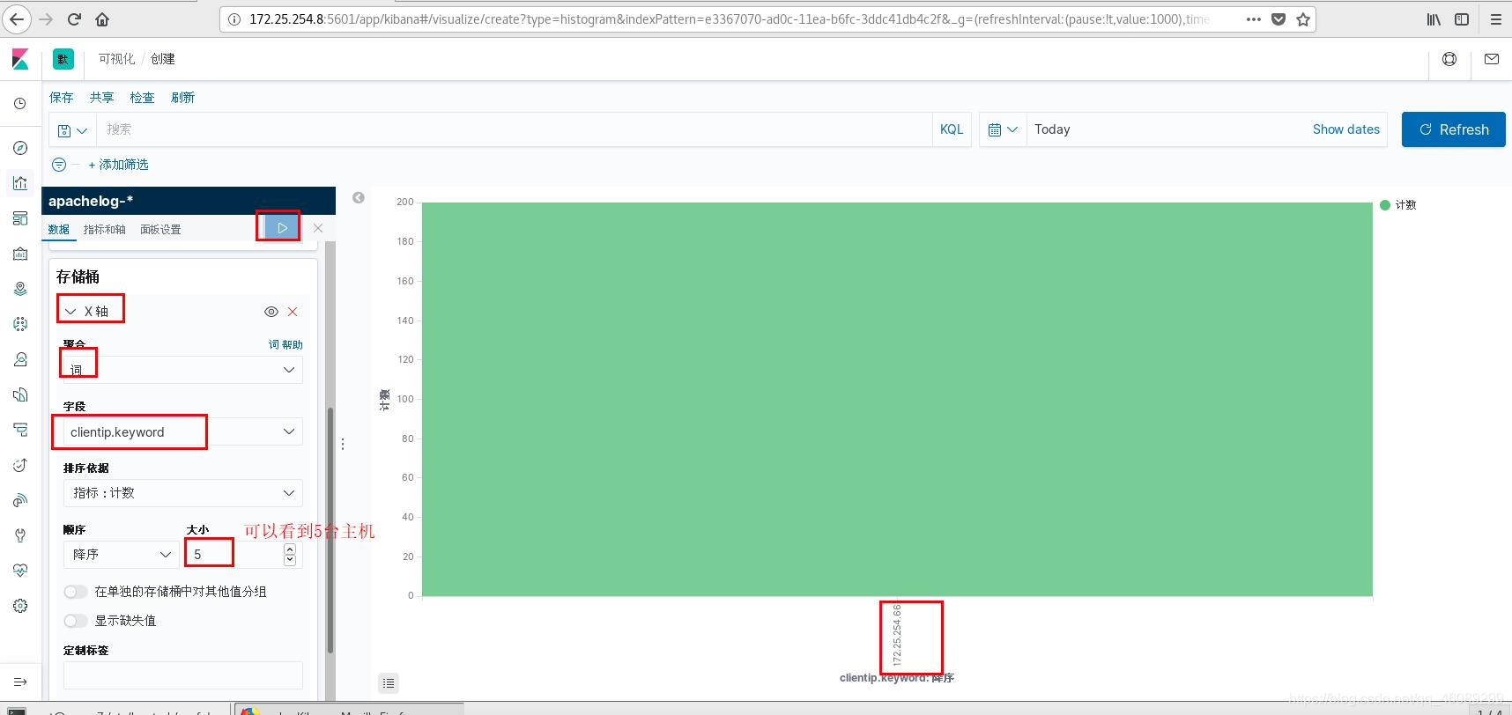1512x715 pixels.
Task: Open Metrics icon in sidebar
Action: tap(20, 359)
